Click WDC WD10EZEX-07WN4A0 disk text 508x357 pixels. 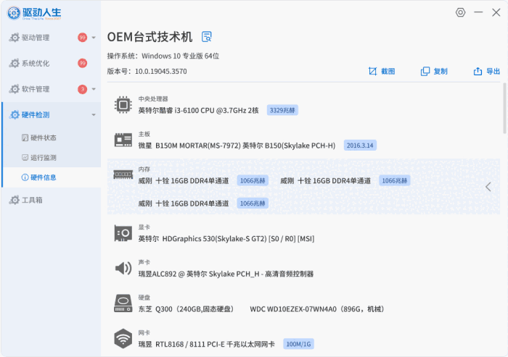pyautogui.click(x=317, y=309)
